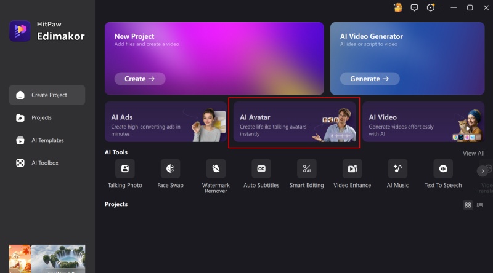Open the Smart Editing tool

(x=306, y=173)
